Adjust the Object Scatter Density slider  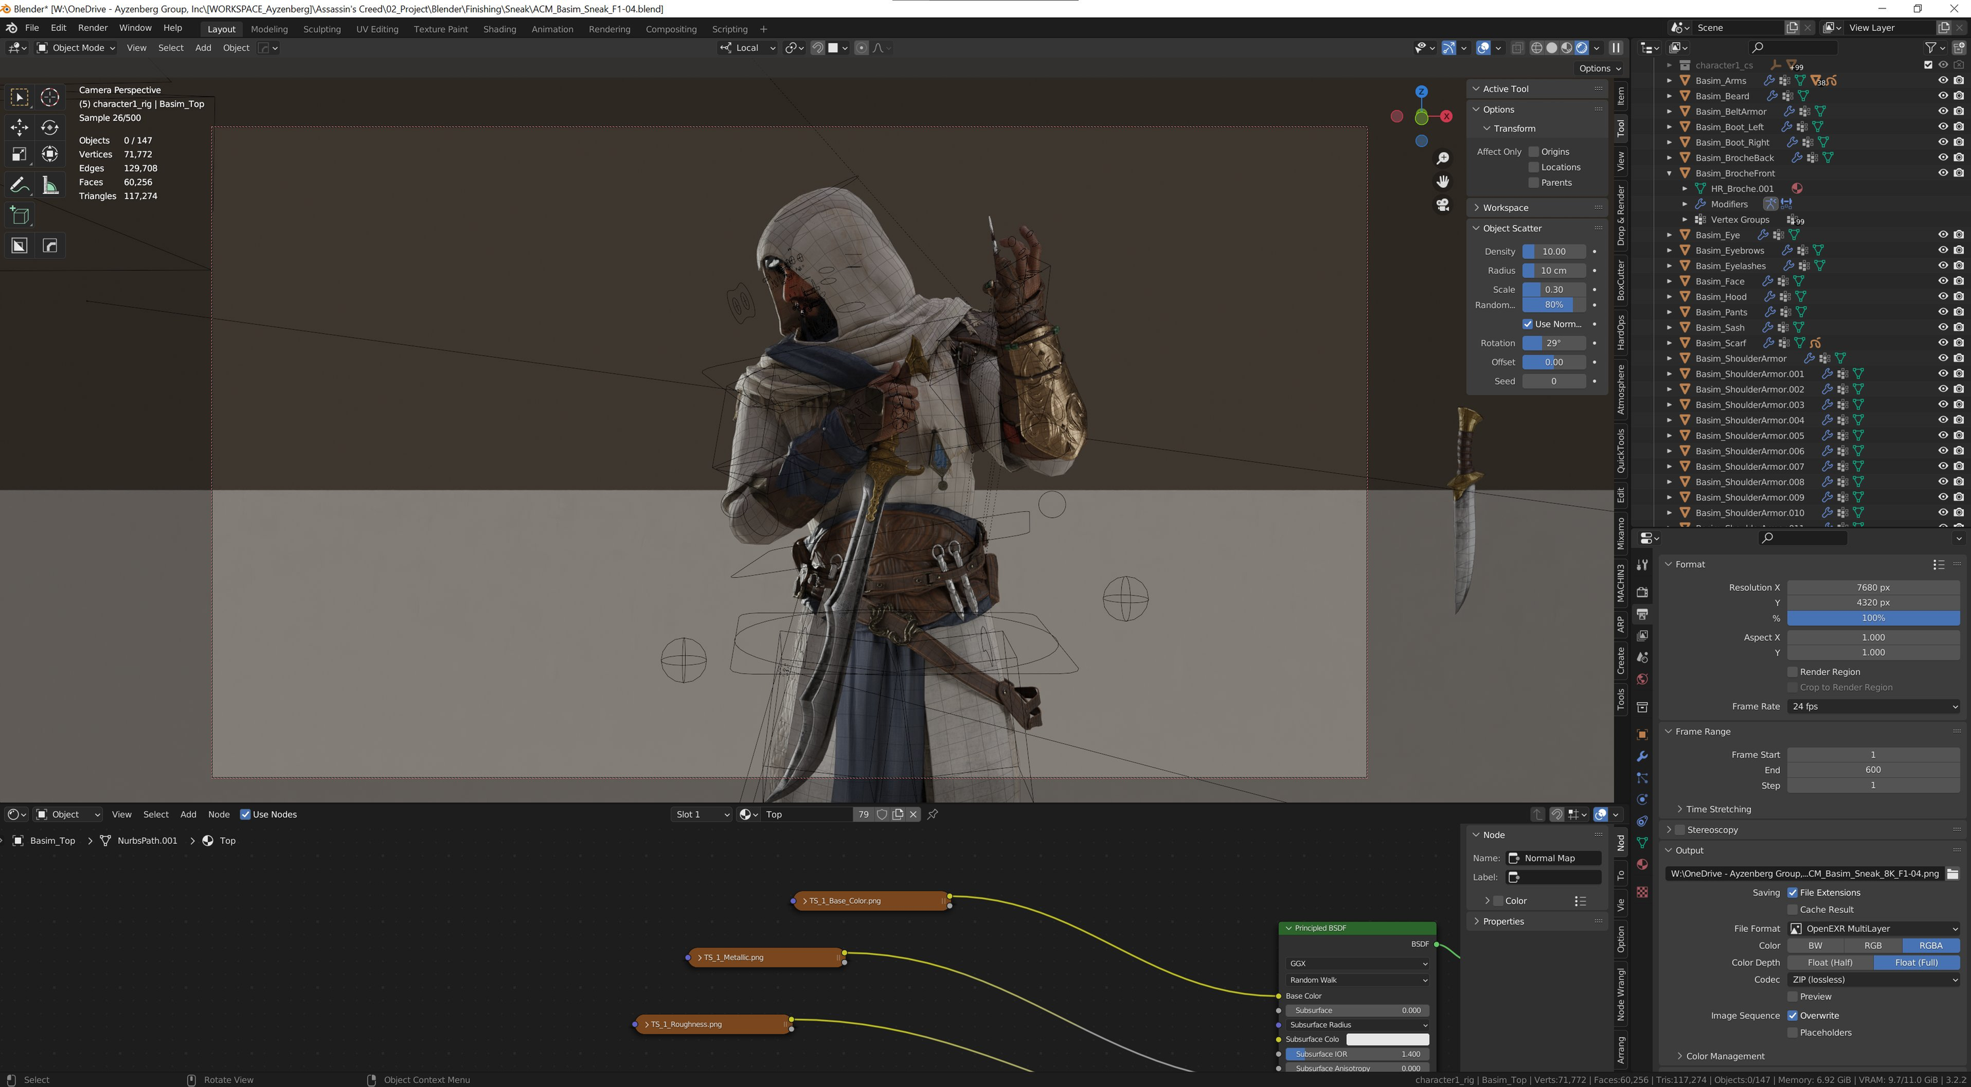pyautogui.click(x=1553, y=251)
